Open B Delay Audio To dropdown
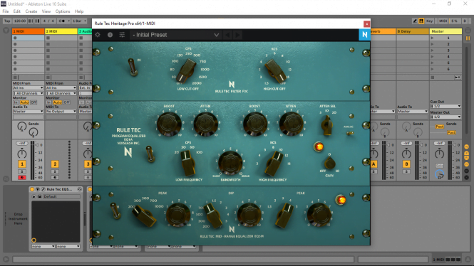474x266 pixels. (412, 111)
